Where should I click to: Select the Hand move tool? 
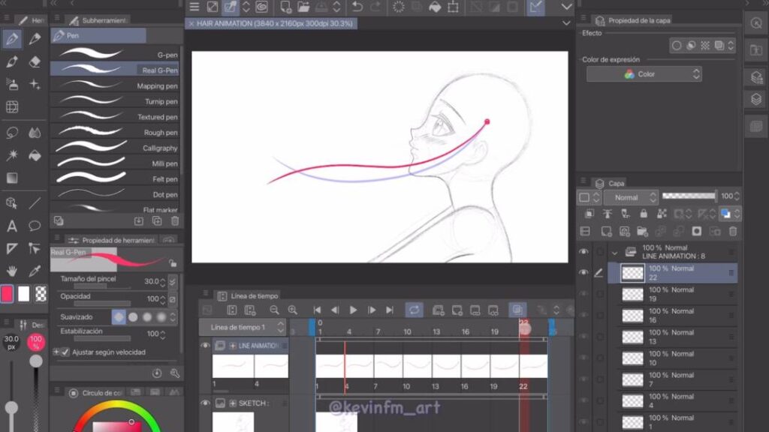(x=12, y=271)
